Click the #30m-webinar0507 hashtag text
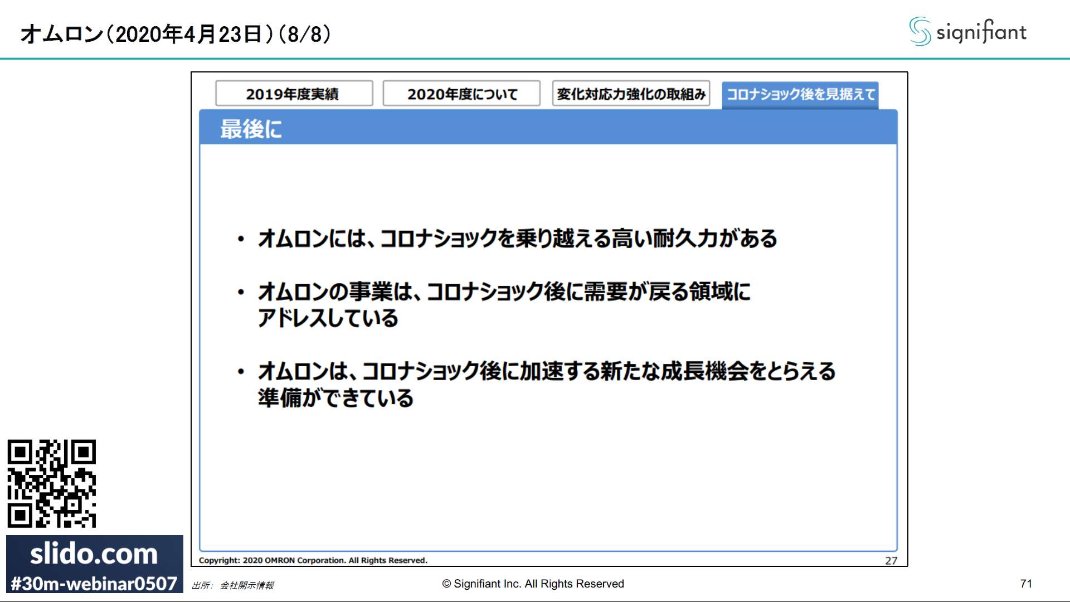This screenshot has height=602, width=1070. 94,584
